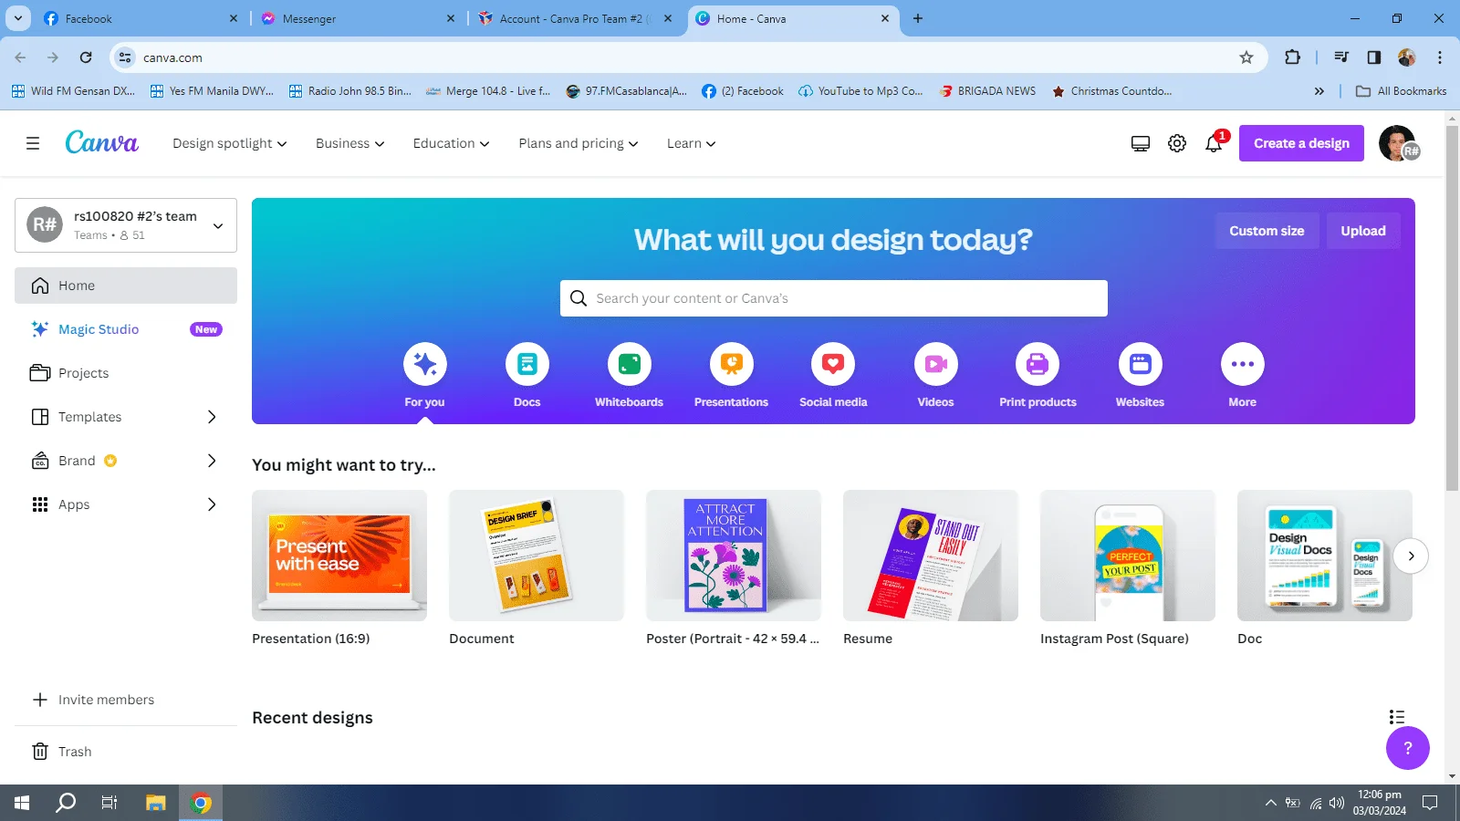1460x821 pixels.
Task: Open the Resume template thumbnail
Action: (x=931, y=556)
